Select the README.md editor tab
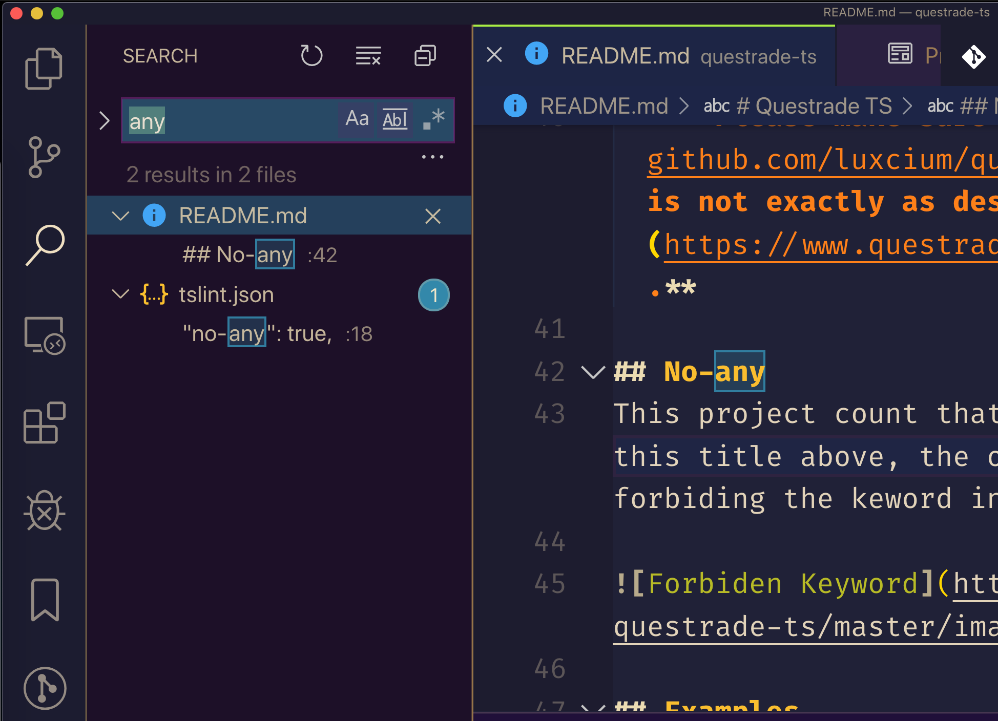Viewport: 998px width, 721px height. pos(625,56)
